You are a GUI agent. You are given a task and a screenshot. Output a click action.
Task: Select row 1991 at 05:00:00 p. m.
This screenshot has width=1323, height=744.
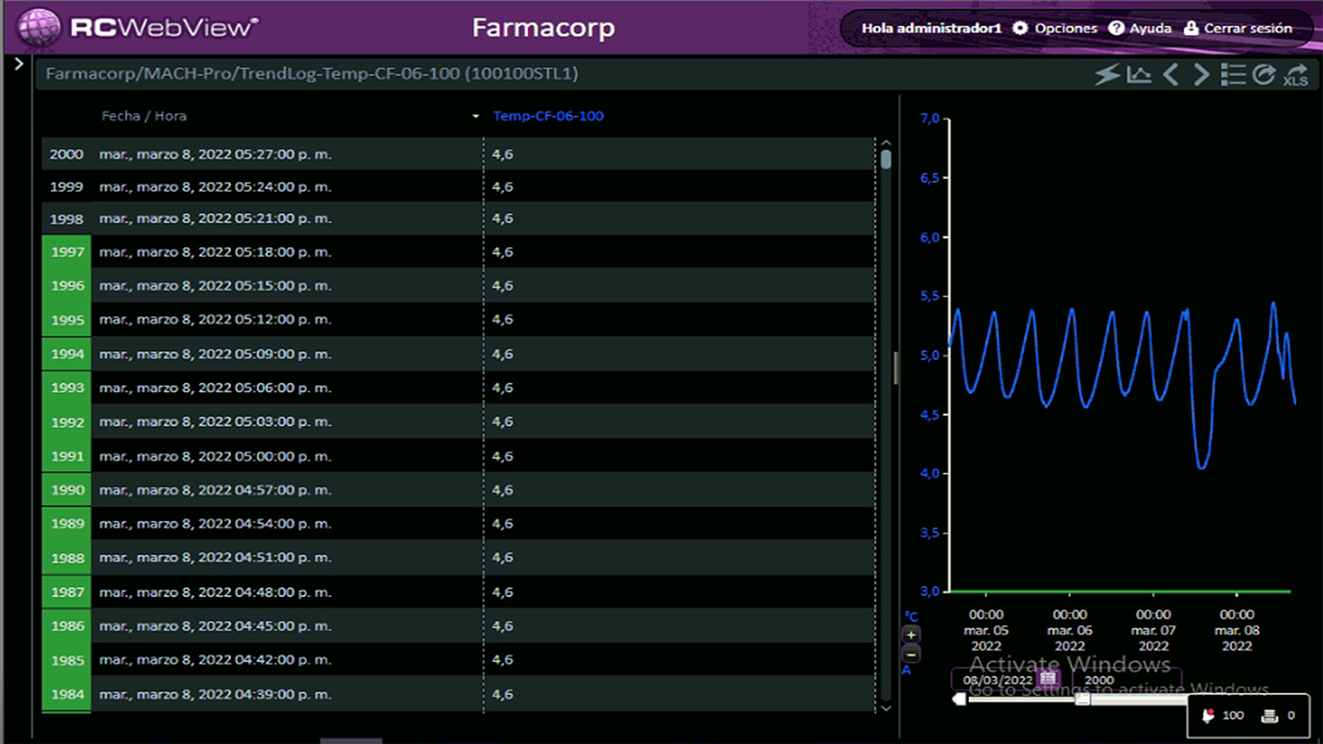459,456
